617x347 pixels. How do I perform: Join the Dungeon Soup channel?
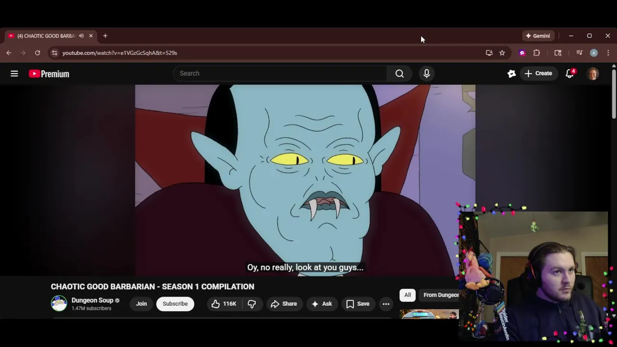click(141, 304)
